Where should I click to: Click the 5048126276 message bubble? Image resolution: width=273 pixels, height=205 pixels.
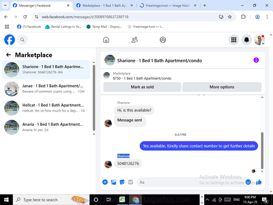point(128,163)
